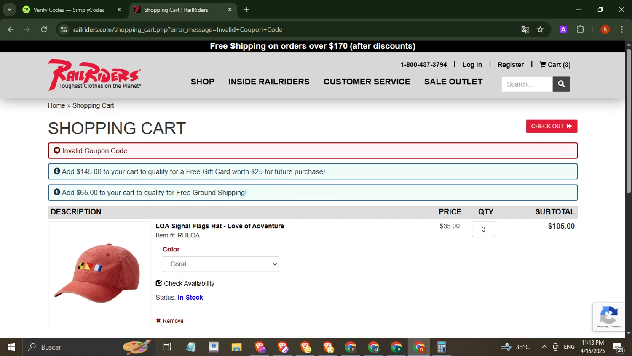Reload the current page
Viewport: 632px width, 356px height.
click(x=44, y=29)
